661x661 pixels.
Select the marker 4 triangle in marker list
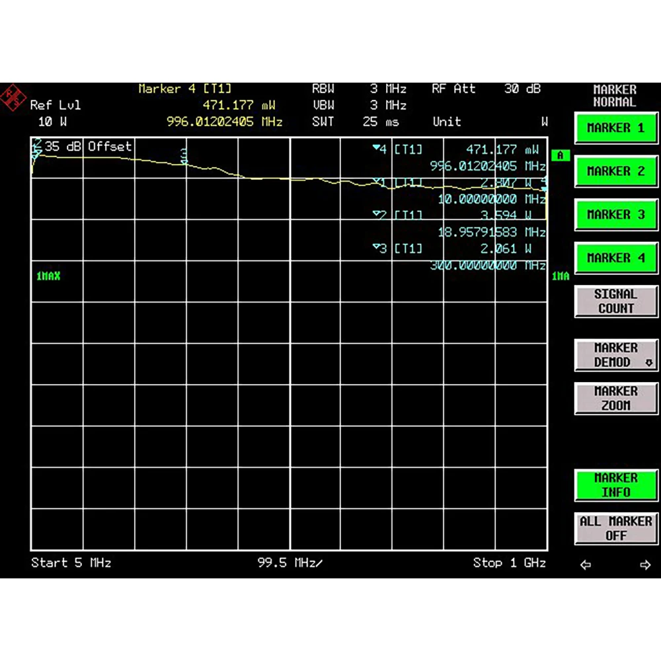376,149
